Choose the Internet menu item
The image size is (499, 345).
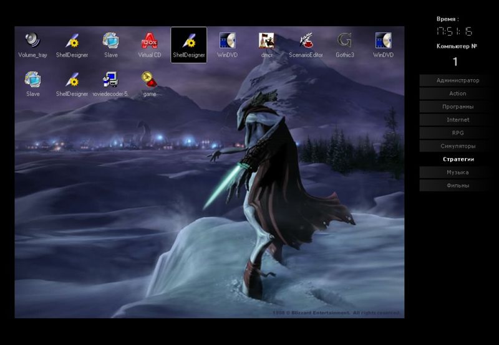pos(458,120)
